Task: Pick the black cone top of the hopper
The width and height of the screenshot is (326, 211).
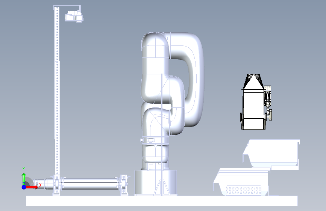Action: point(253,81)
